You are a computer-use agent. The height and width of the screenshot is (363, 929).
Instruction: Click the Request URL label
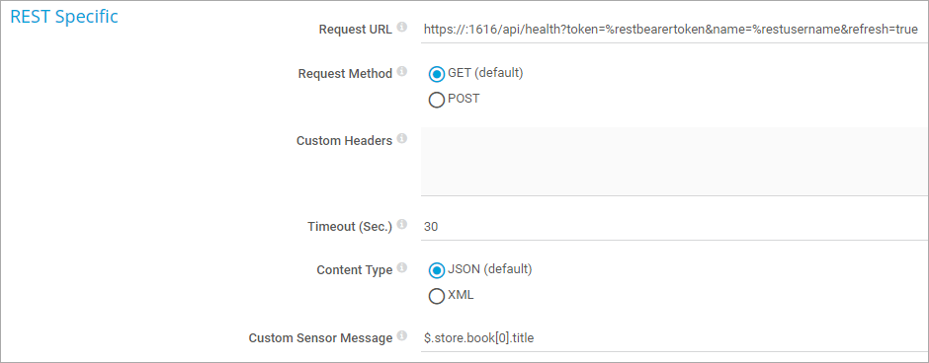click(x=356, y=30)
